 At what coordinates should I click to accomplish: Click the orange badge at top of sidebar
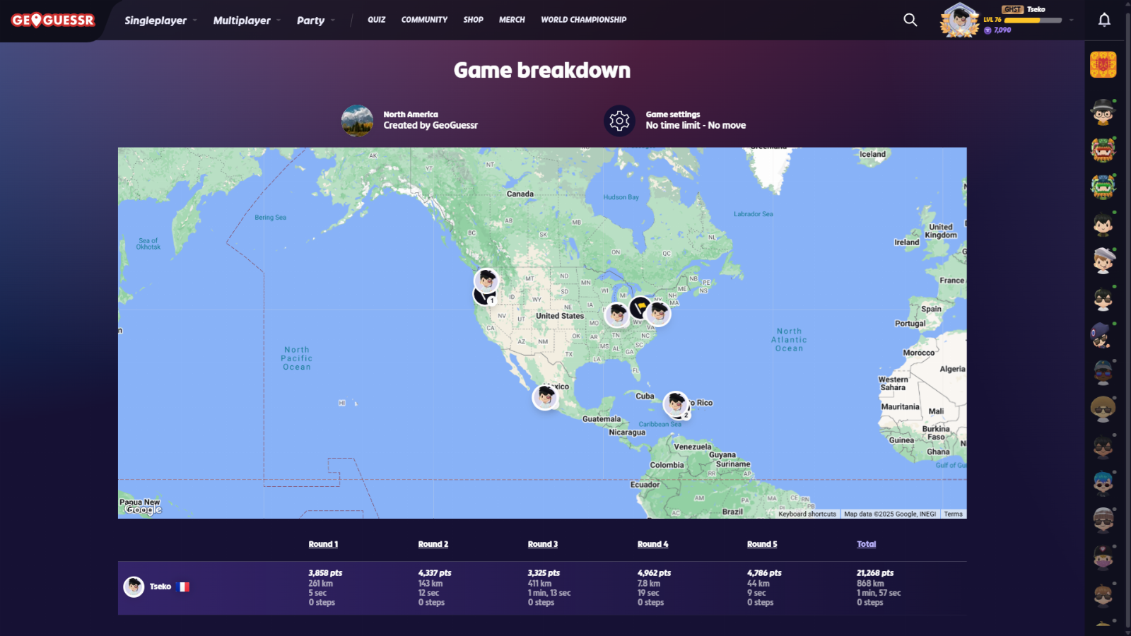(x=1103, y=65)
